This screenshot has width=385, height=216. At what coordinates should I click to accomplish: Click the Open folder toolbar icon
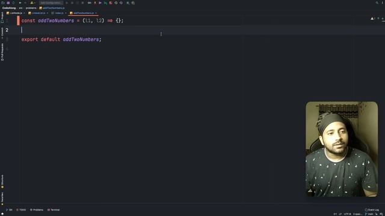click(3, 3)
